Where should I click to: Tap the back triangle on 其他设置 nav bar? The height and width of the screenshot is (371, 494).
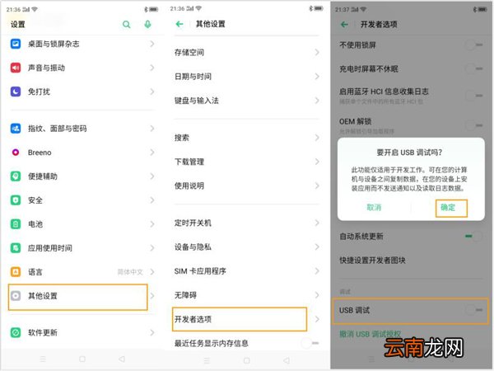(286, 360)
